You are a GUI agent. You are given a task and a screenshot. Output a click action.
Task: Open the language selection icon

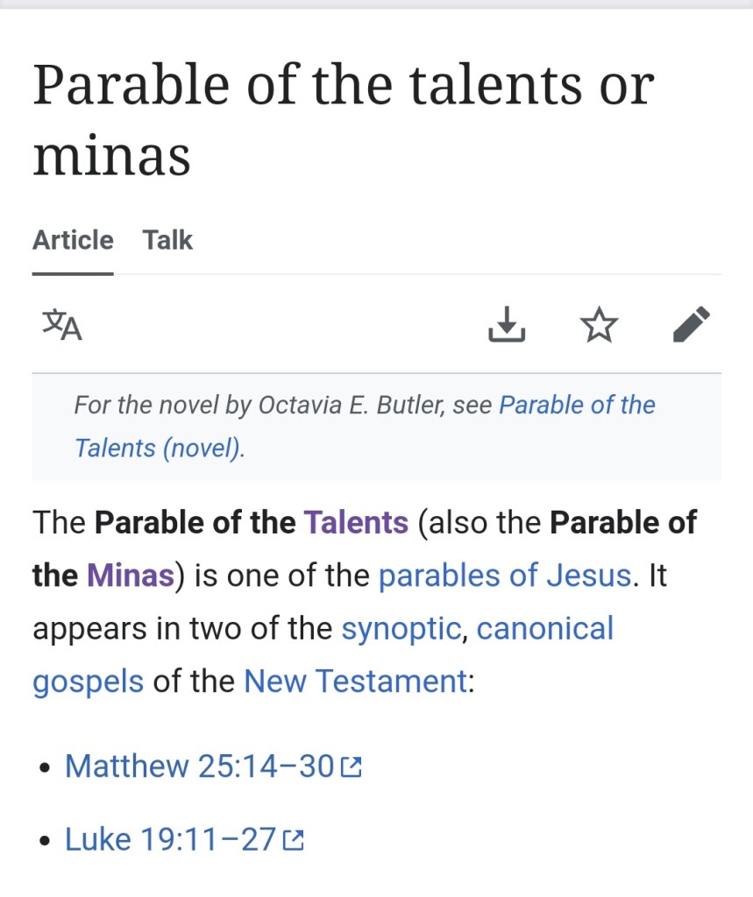click(62, 325)
